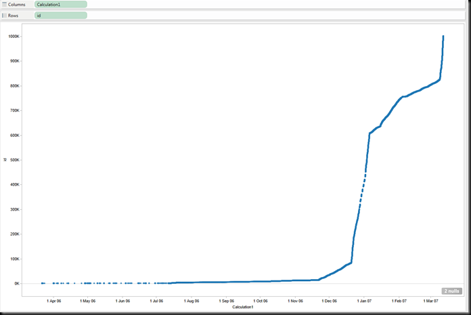Select the id pill on Rows shelf
Image resolution: width=471 pixels, height=315 pixels.
click(x=61, y=16)
